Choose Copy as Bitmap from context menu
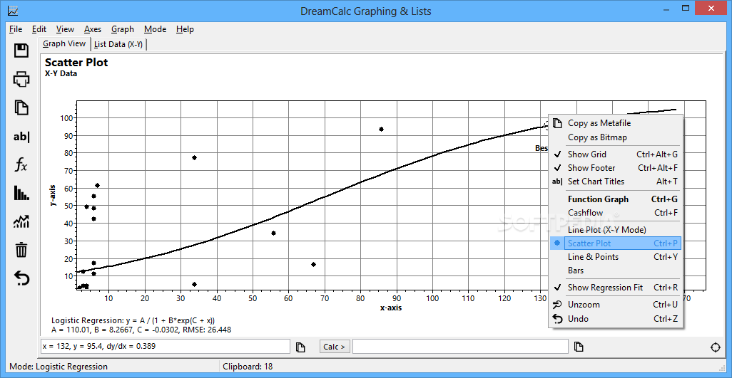732x378 pixels. click(615, 137)
